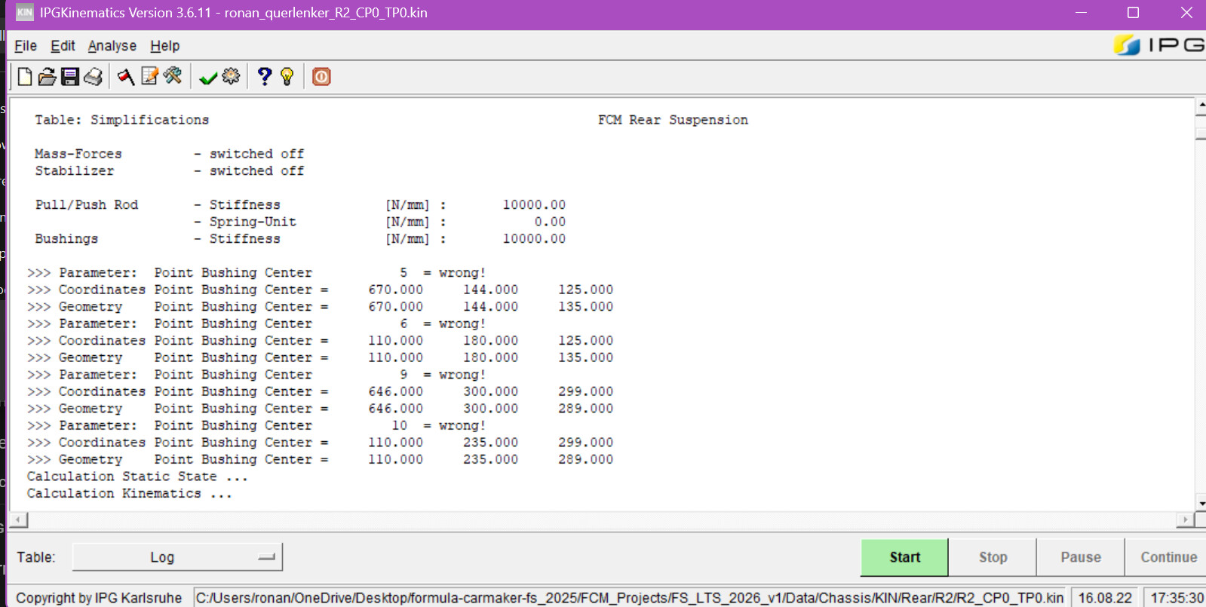This screenshot has height=607, width=1206.
Task: Open the table edit pencil icon
Action: pyautogui.click(x=149, y=77)
